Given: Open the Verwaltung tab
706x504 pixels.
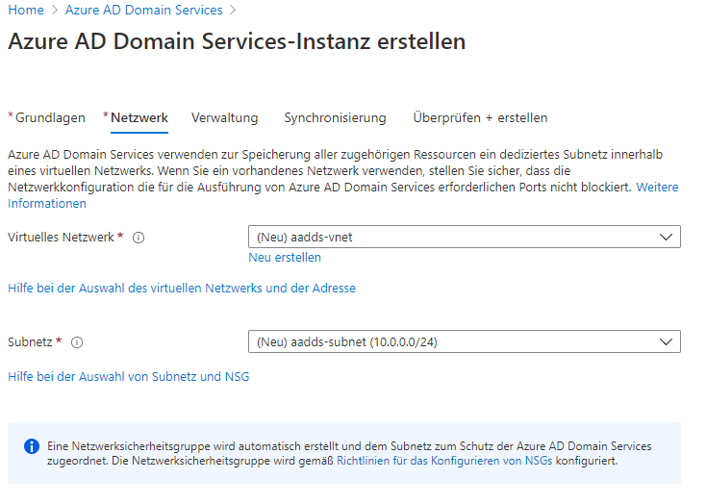Looking at the screenshot, I should coord(225,118).
